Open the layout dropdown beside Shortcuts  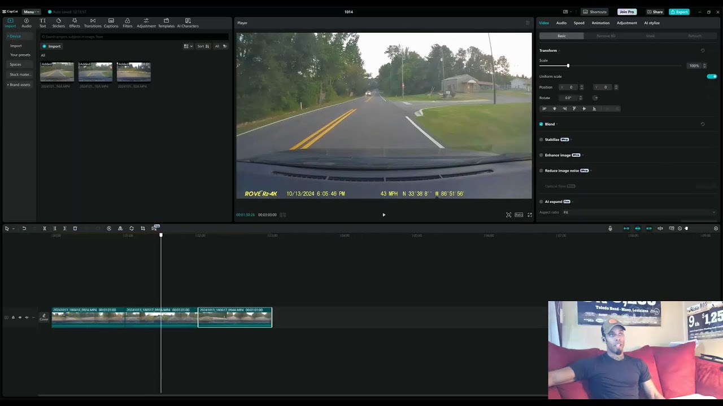pyautogui.click(x=567, y=12)
